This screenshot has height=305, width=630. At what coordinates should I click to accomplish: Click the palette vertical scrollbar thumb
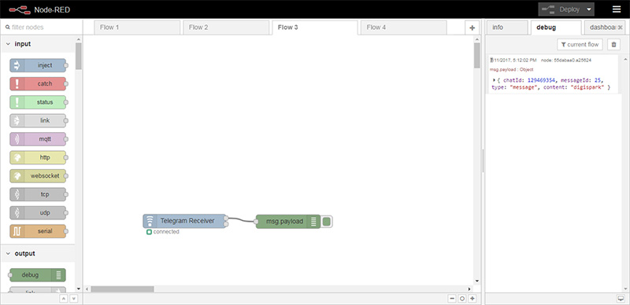78,56
